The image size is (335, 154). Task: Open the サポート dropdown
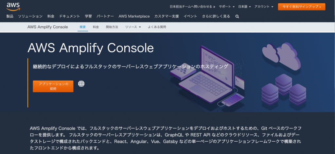click(x=227, y=7)
